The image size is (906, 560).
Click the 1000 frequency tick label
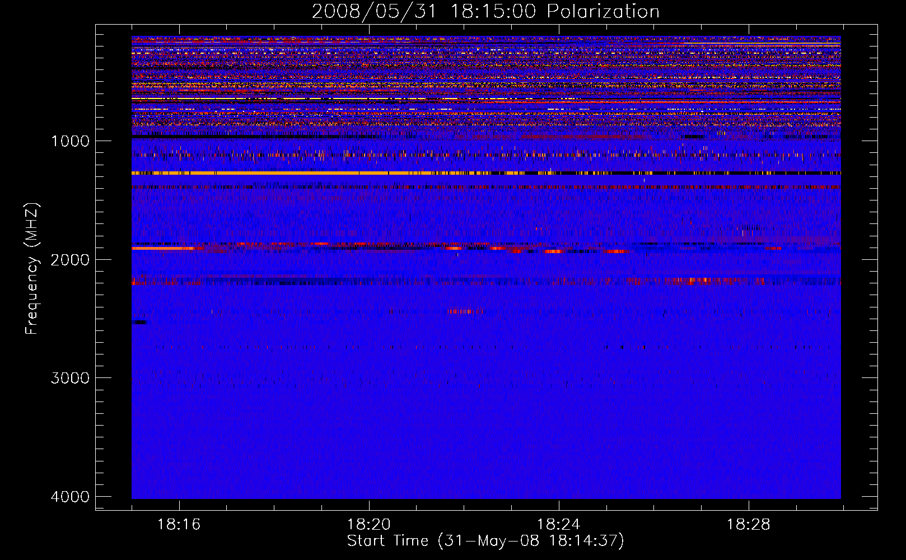[70, 141]
